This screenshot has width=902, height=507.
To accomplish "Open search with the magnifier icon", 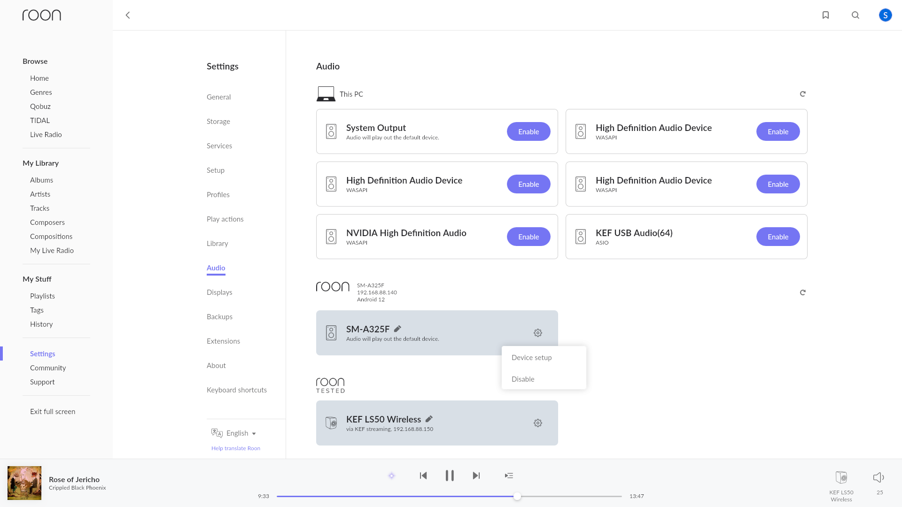I will point(855,15).
